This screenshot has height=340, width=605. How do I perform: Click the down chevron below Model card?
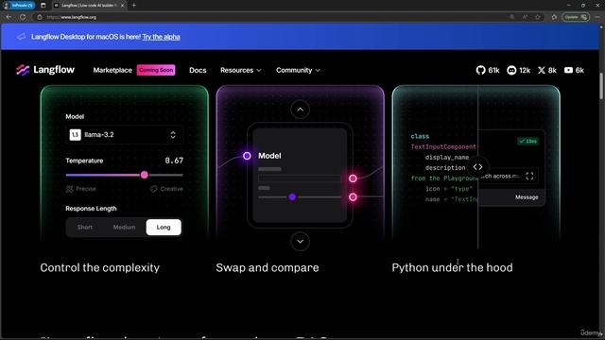pos(301,242)
